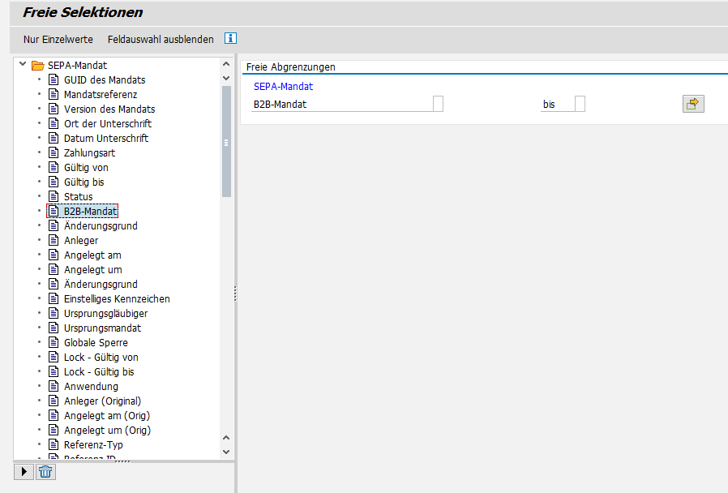Click the B2B-Mandat lower value input

[x=438, y=104]
